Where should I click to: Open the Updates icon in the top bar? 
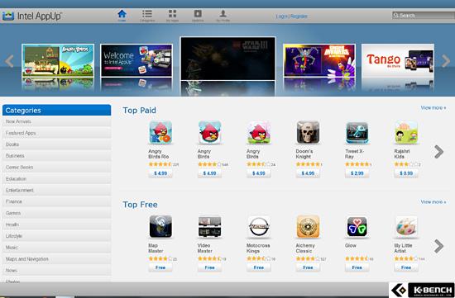tap(198, 14)
